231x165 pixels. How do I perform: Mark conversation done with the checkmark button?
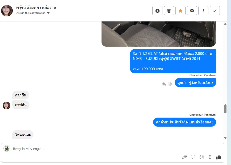pos(215,11)
